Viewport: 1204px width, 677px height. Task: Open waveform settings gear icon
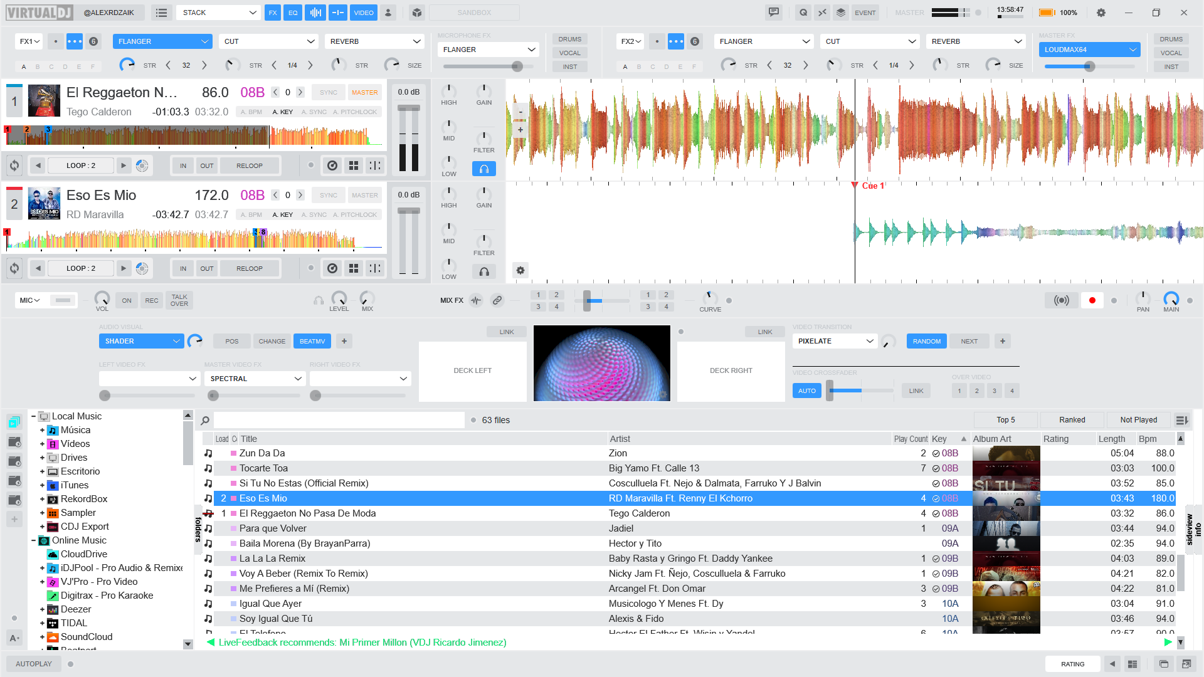click(520, 271)
